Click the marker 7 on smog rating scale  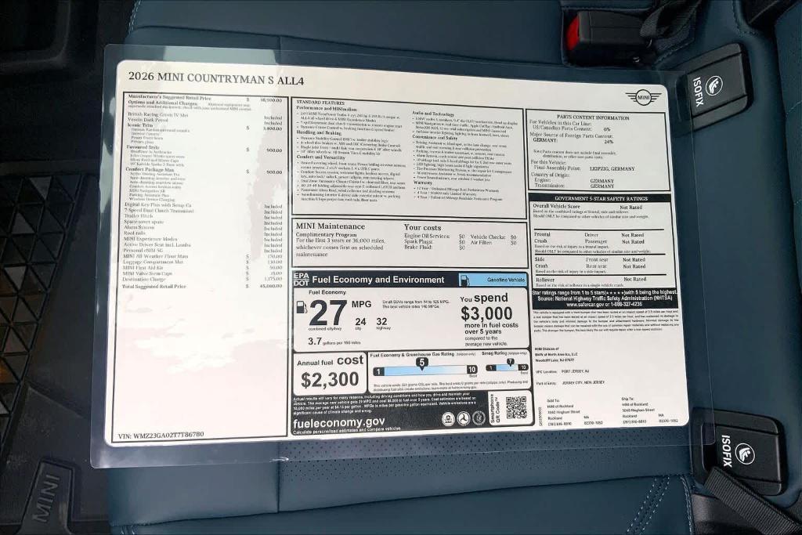click(510, 362)
